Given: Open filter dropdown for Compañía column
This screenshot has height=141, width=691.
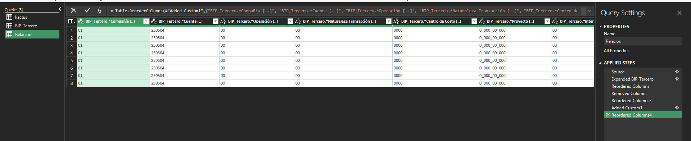Looking at the screenshot, I should click(x=146, y=22).
